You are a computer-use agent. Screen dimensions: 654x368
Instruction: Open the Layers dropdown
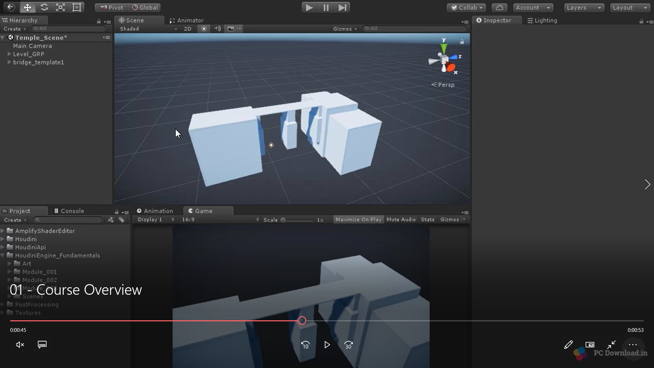point(583,7)
